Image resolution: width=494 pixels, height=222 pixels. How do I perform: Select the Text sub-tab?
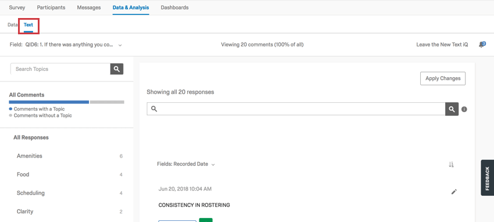tap(28, 25)
